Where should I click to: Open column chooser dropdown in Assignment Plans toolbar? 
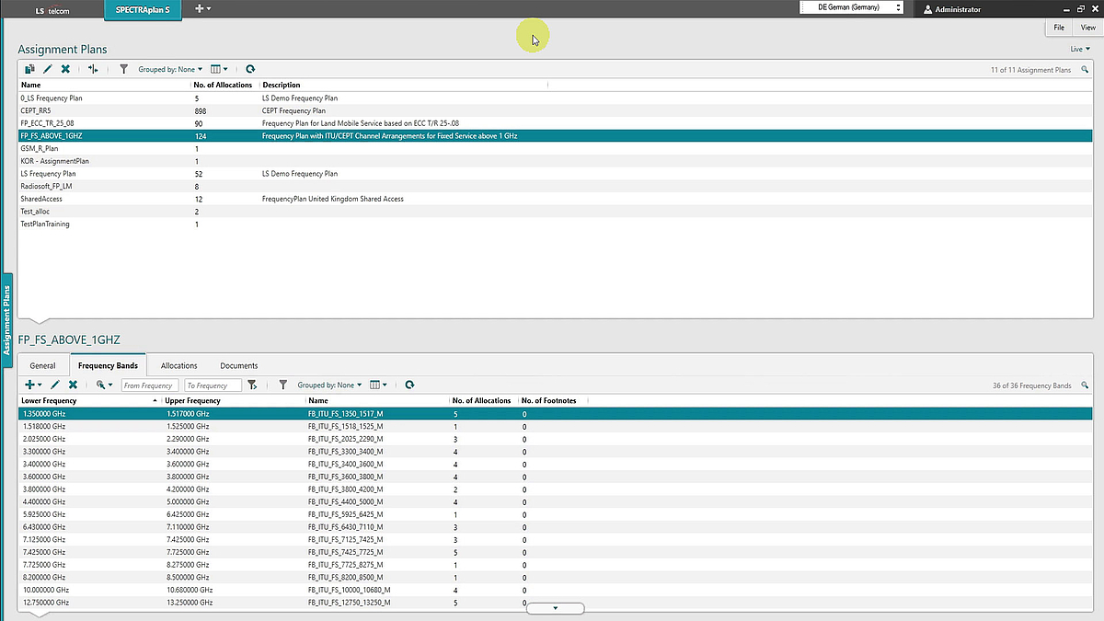[x=219, y=69]
